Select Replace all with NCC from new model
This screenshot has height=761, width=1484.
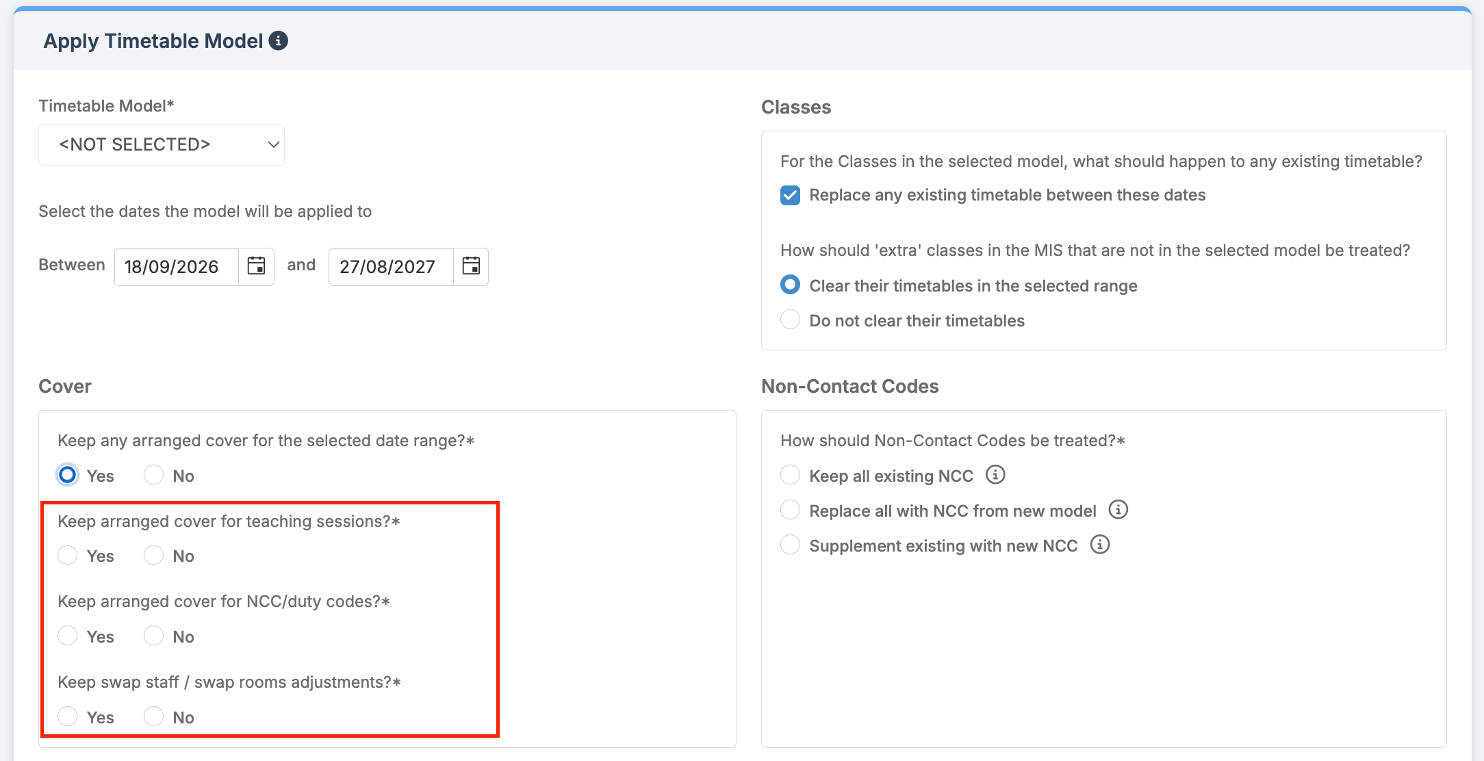pos(790,510)
